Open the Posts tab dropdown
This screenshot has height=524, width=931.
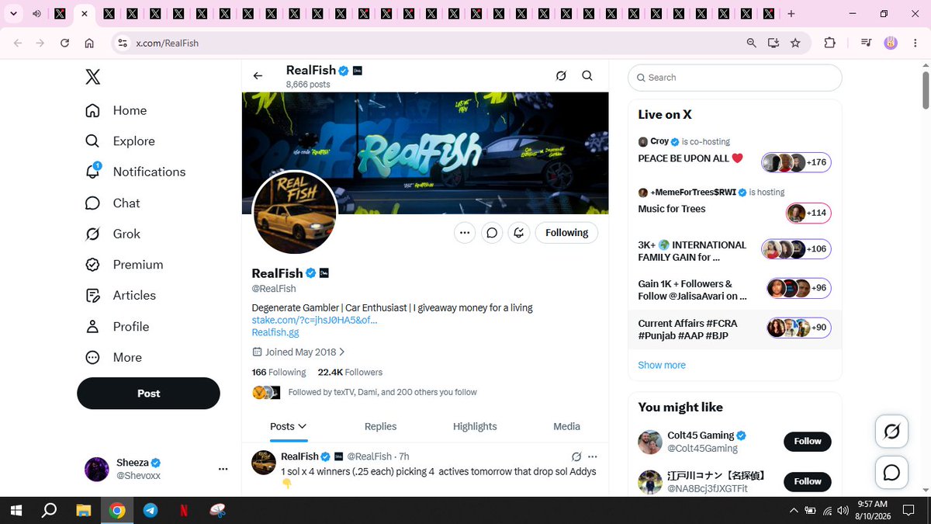[288, 426]
